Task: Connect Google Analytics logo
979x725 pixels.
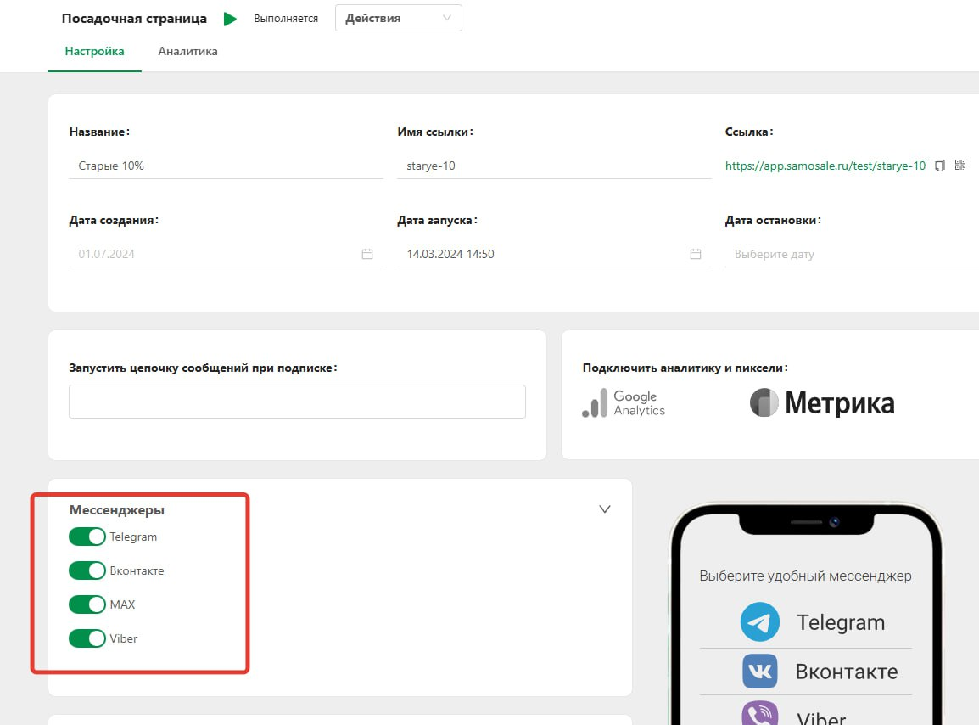Action: click(624, 403)
